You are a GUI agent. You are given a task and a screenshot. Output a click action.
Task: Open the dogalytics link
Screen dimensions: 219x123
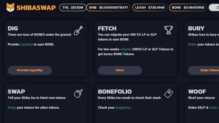click(124, 108)
